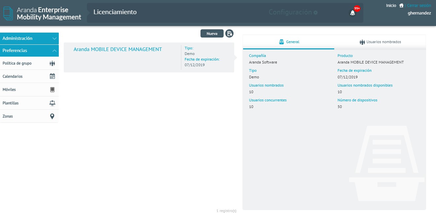Select Zonas in the sidebar
This screenshot has width=436, height=213.
(29, 116)
